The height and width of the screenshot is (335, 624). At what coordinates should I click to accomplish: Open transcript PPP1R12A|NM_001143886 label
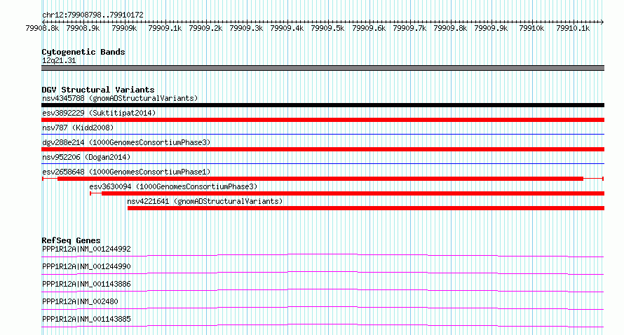86,284
